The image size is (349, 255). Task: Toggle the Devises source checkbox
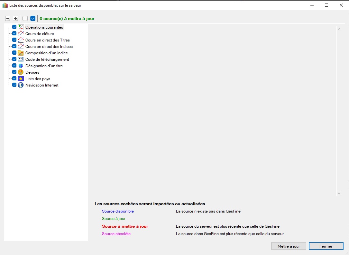14,72
